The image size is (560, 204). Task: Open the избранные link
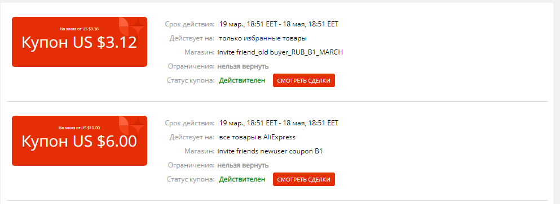[262, 38]
